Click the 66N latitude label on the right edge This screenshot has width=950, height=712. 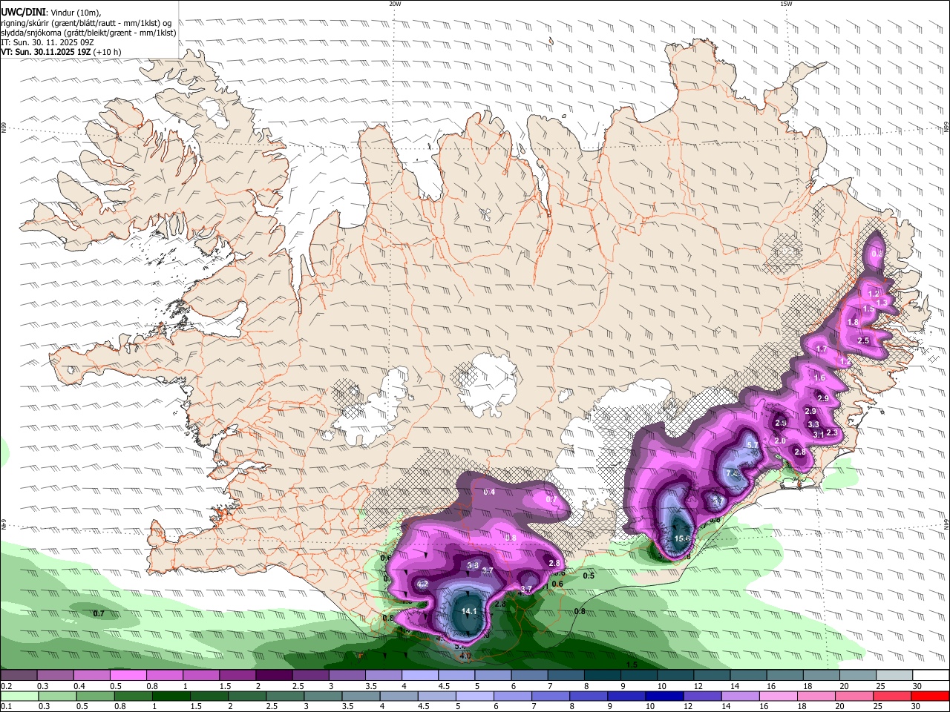click(946, 128)
